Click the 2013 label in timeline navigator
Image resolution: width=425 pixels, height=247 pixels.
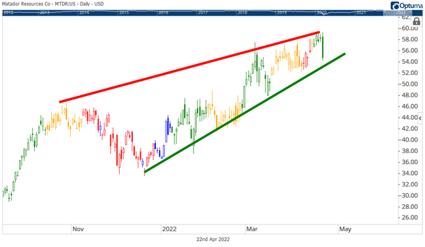[44, 13]
